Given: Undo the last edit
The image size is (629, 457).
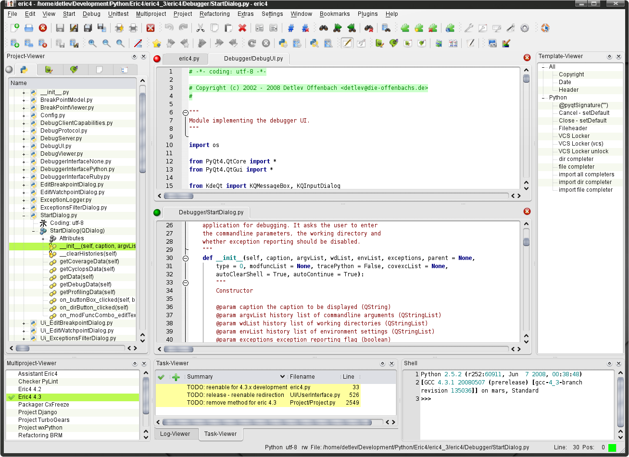Looking at the screenshot, I should coord(170,27).
